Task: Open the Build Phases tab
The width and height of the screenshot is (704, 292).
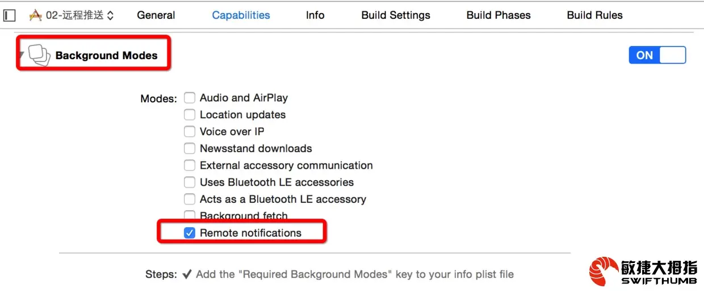Action: pyautogui.click(x=498, y=15)
